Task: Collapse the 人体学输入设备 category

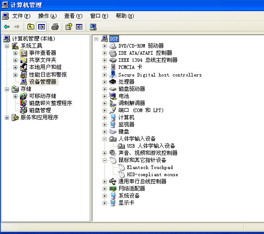Action: click(x=104, y=139)
